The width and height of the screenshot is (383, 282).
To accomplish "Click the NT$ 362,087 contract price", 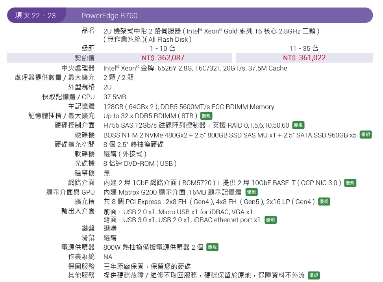I will (163, 58).
